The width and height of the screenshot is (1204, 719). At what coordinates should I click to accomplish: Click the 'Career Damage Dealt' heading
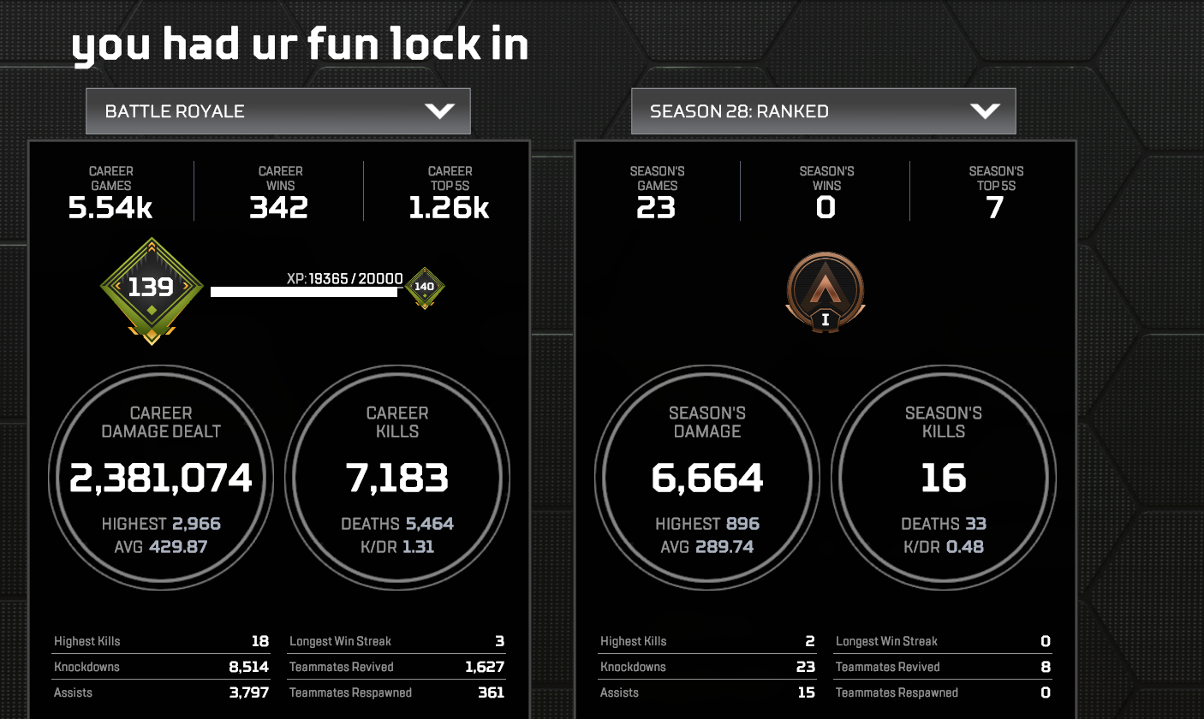pyautogui.click(x=161, y=422)
